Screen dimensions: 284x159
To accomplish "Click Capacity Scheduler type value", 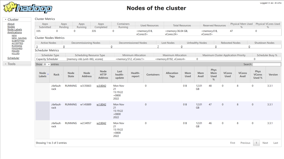I will pyautogui.click(x=47, y=59).
